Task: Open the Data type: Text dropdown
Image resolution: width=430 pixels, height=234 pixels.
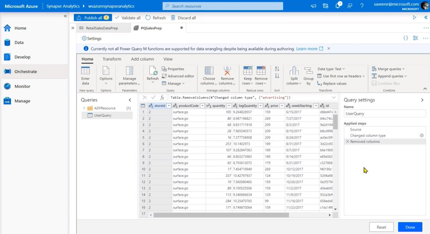Action: pyautogui.click(x=331, y=69)
